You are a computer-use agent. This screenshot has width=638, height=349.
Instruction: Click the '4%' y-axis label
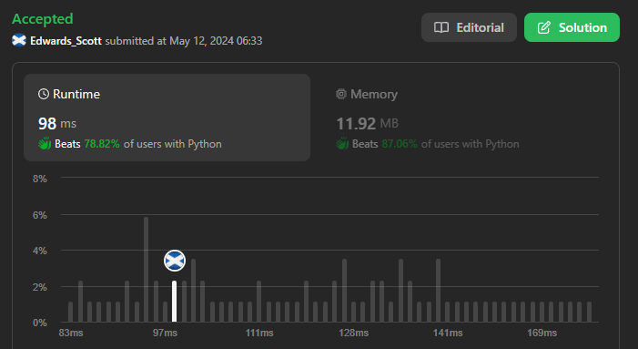[x=40, y=251]
